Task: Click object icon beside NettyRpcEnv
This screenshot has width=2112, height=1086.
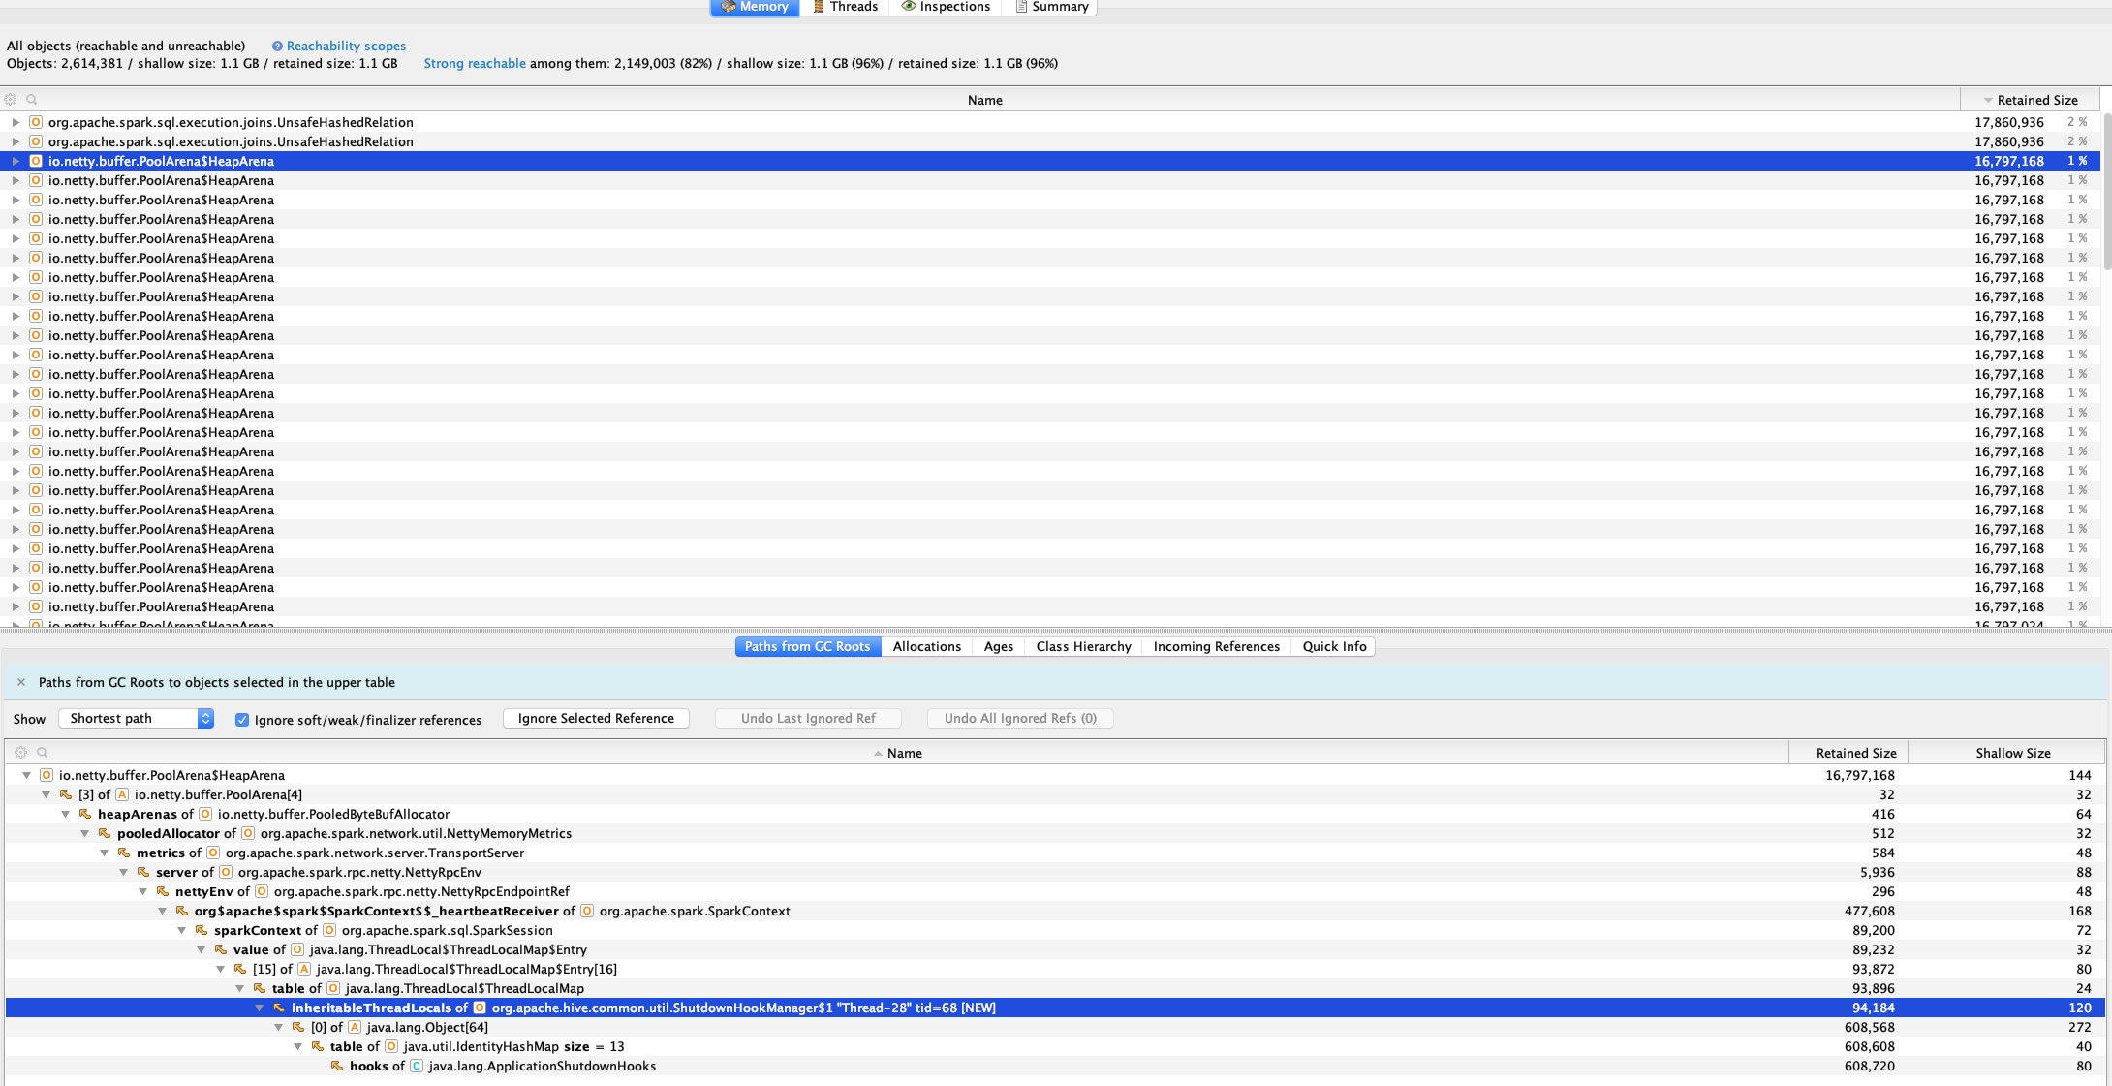Action: [226, 872]
